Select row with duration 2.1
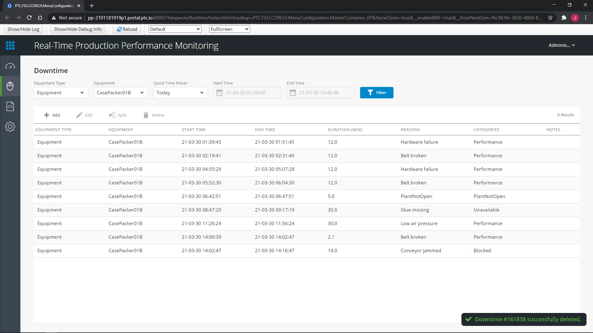Image resolution: width=593 pixels, height=333 pixels. (x=307, y=237)
